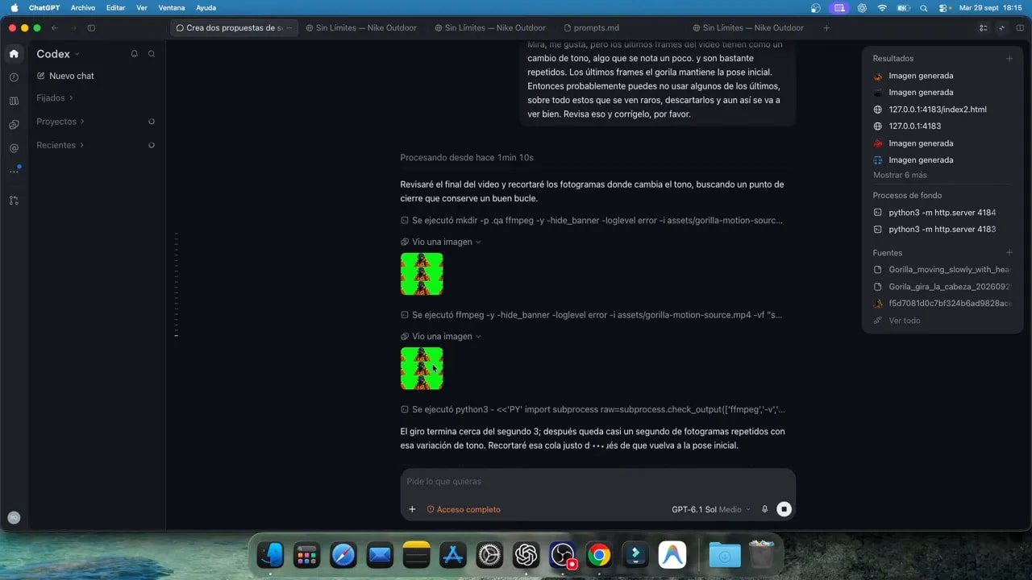Add an attachment with the composer plus
Image resolution: width=1032 pixels, height=580 pixels.
pyautogui.click(x=412, y=509)
